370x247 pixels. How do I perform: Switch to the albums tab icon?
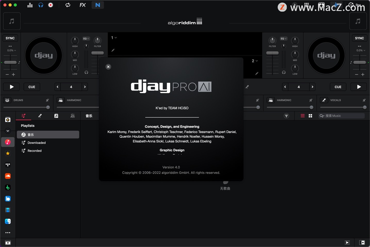[56, 116]
